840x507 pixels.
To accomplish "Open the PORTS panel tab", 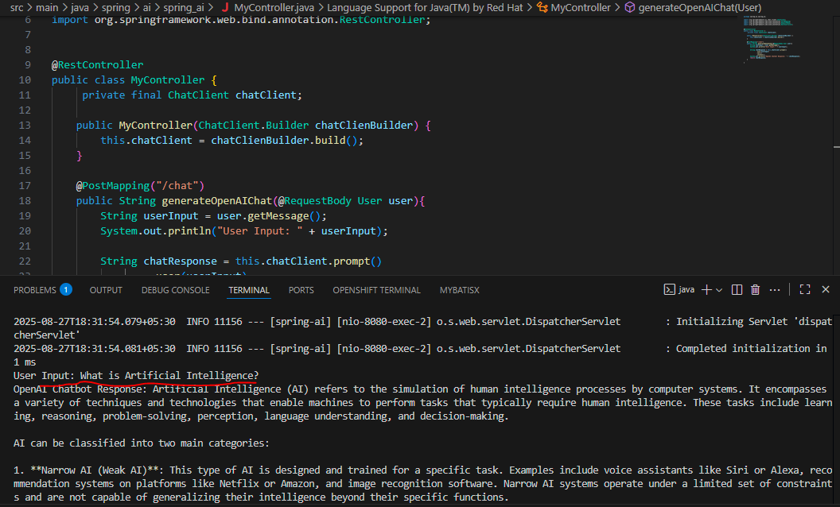I will [x=301, y=289].
